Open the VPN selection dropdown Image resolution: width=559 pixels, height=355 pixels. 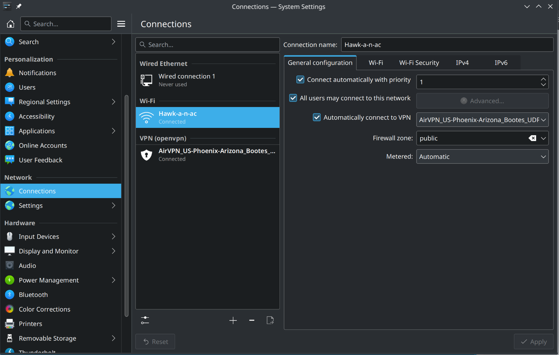click(483, 120)
